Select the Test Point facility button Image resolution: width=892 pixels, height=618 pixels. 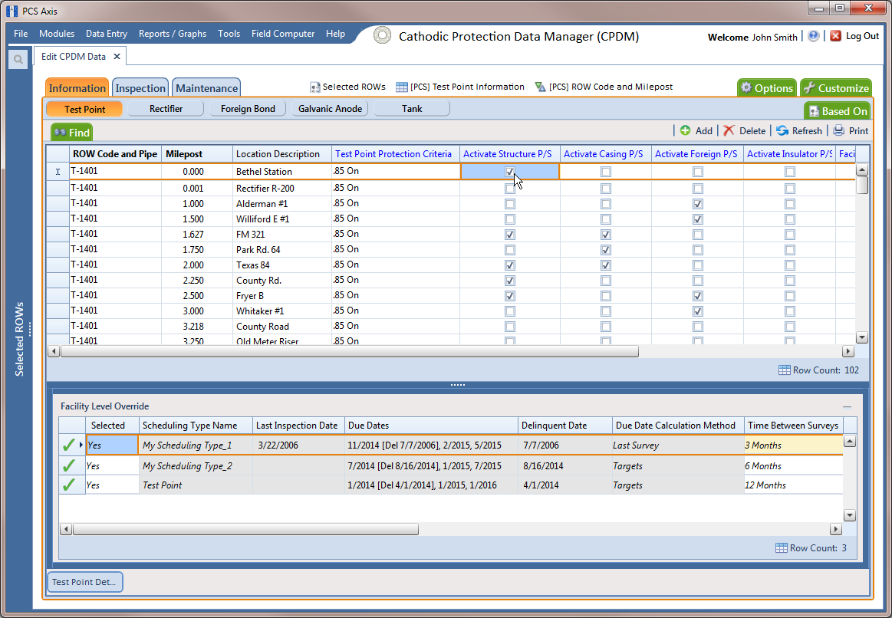tap(84, 109)
